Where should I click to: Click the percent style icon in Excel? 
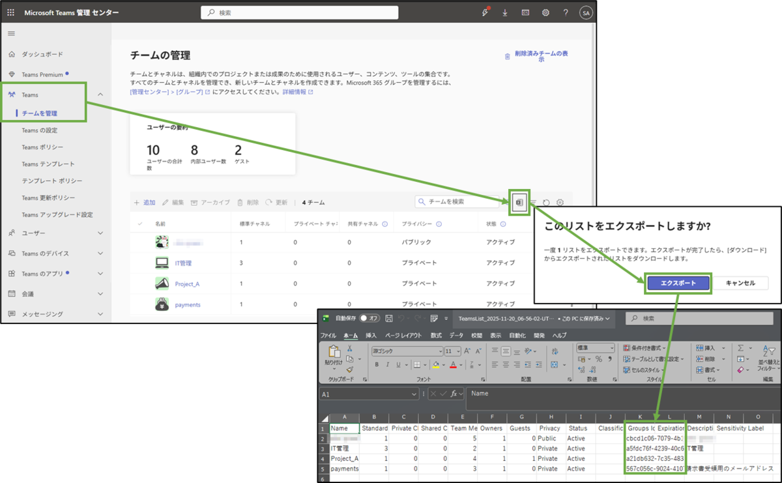599,360
